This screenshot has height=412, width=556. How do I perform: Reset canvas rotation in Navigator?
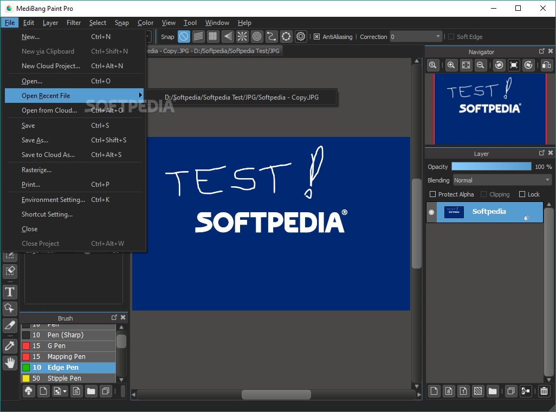(x=513, y=65)
